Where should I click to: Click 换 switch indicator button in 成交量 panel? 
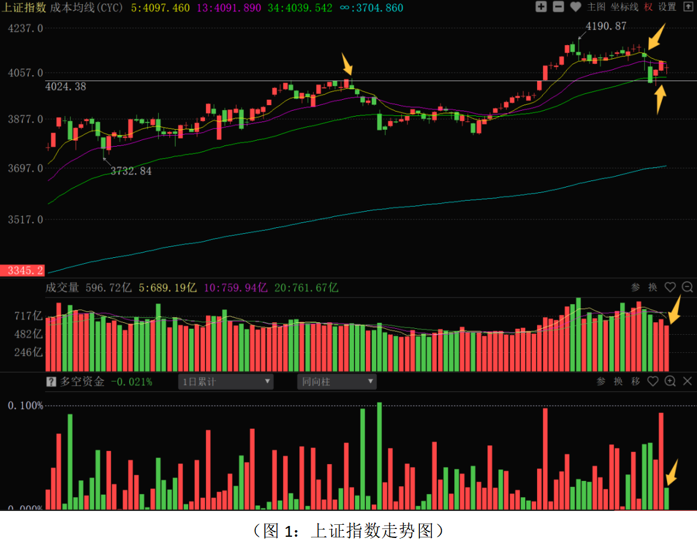point(653,287)
